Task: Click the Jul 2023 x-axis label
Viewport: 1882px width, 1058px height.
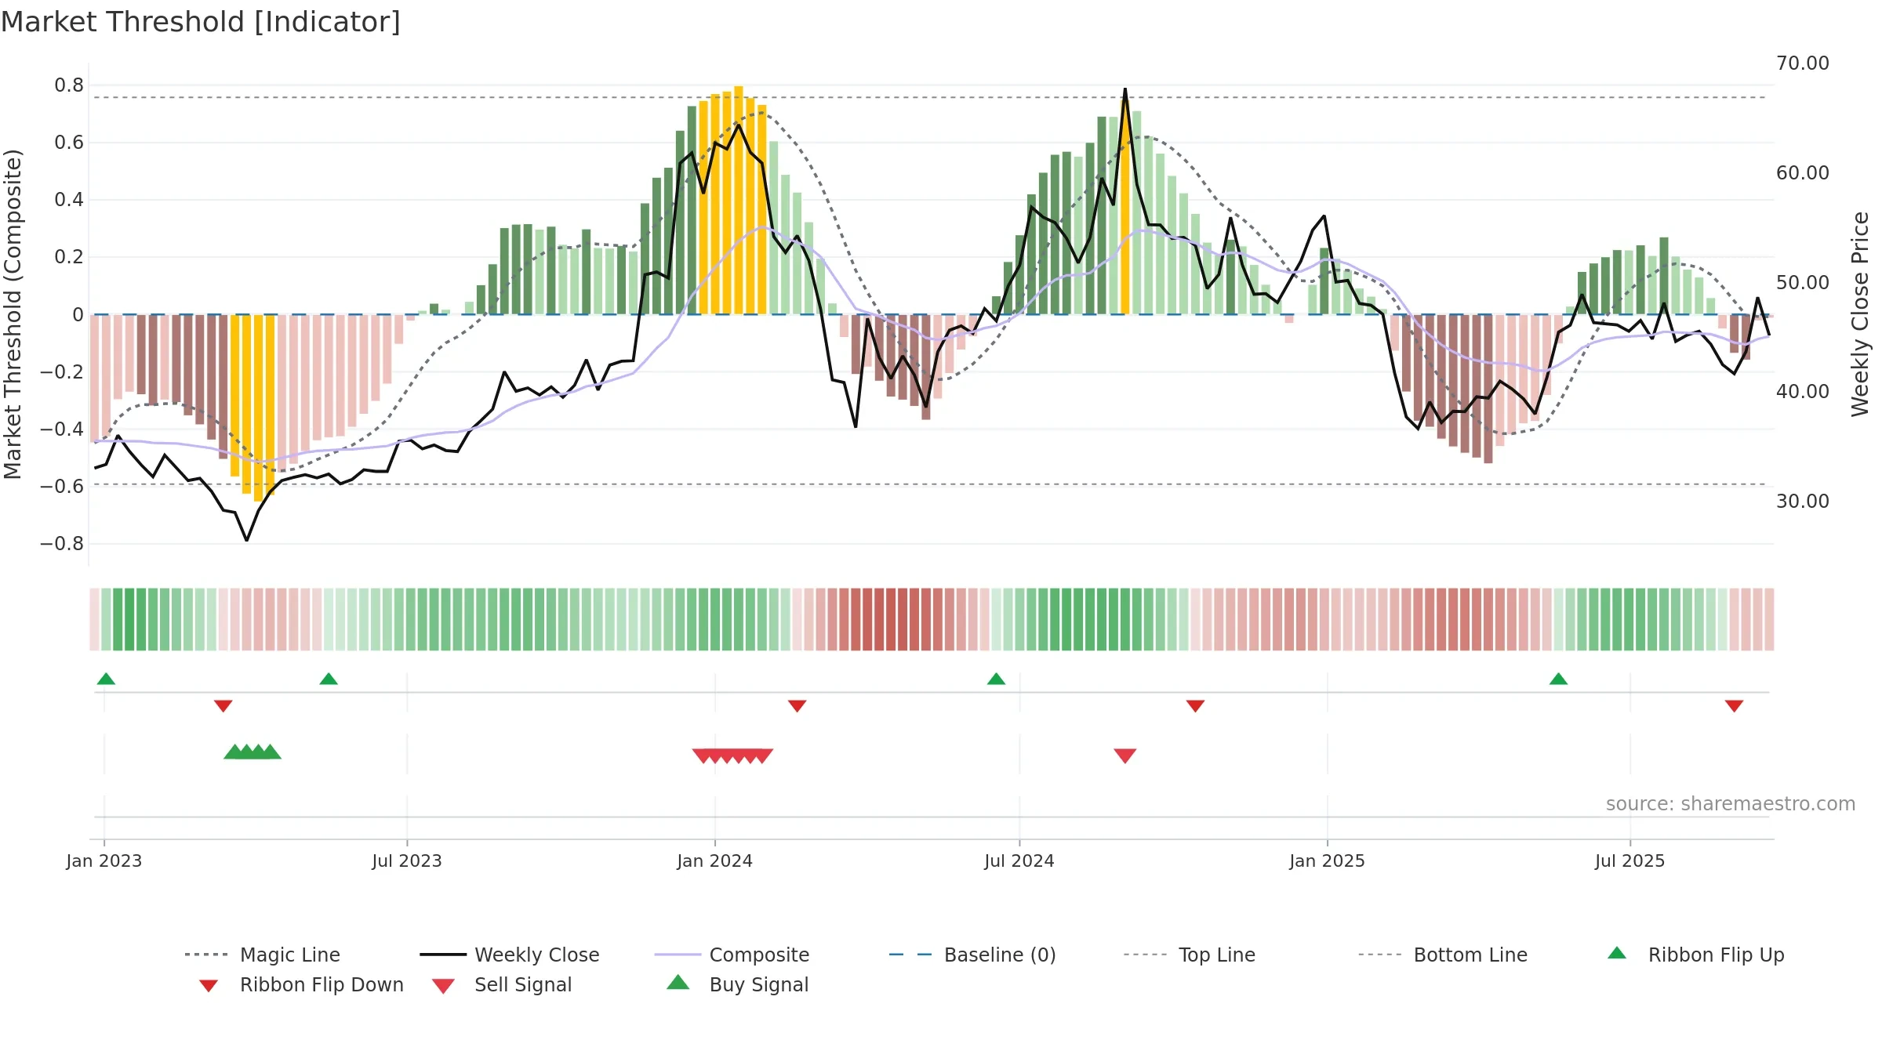Action: point(407,861)
